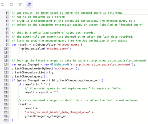Click comment 'the query will get everything changed'
This screenshot has height=124, width=148.
[x=72, y=37]
